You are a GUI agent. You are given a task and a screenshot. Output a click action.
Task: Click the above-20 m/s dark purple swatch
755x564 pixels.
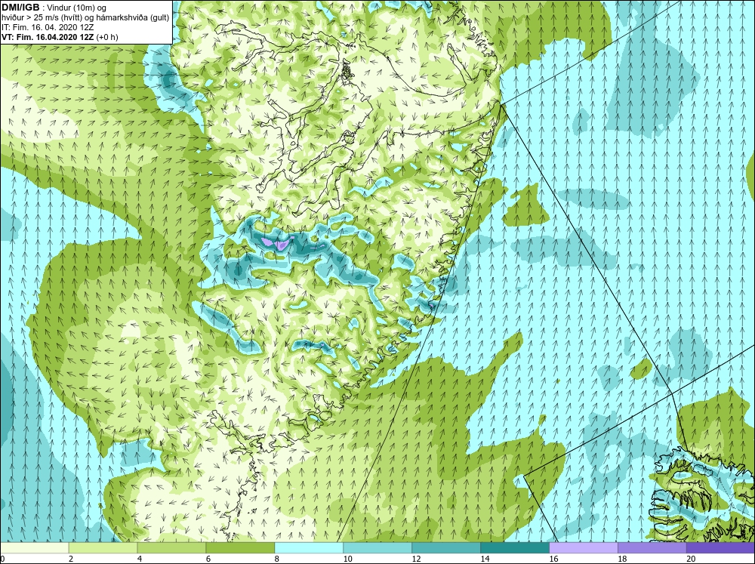click(721, 548)
